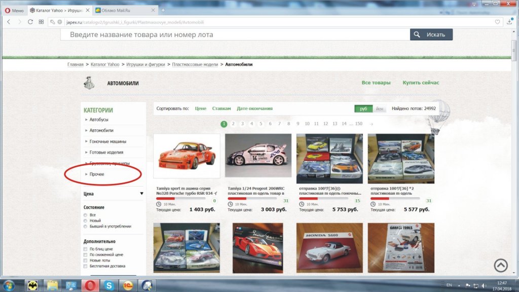The width and height of the screenshot is (519, 292).
Task: Enable the 'Бесплатная доставка' checkbox
Action: click(86, 266)
